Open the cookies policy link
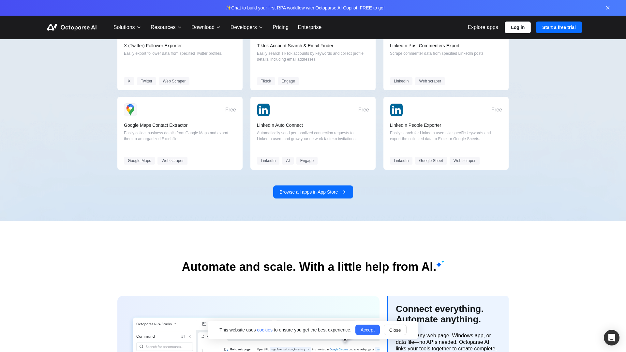Screen dimensions: 626x352 (264, 330)
